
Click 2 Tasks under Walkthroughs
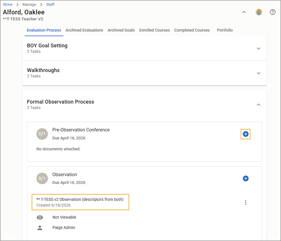coord(34,76)
